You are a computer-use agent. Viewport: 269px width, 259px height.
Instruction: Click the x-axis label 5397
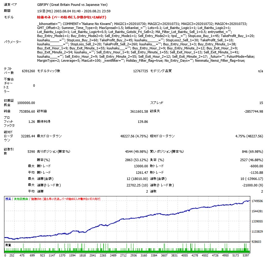(246, 255)
